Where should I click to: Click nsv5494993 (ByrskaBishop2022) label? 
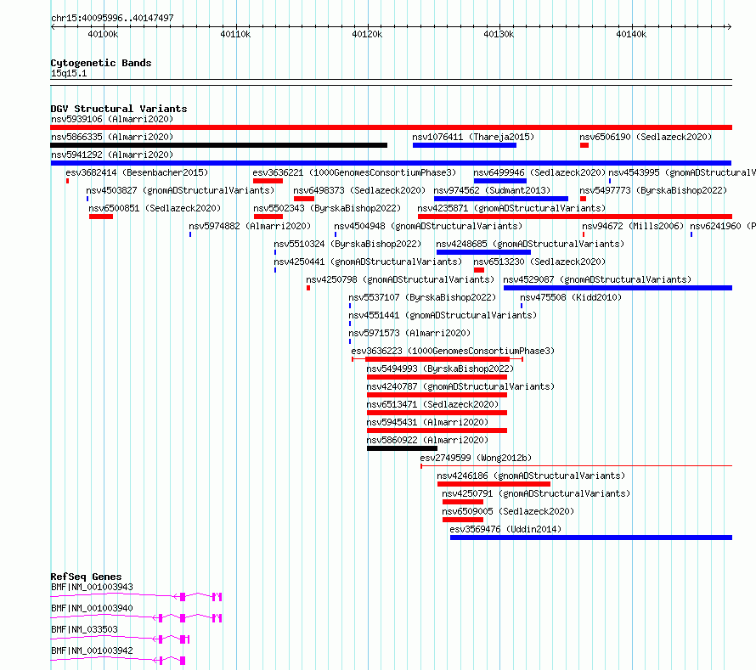click(440, 369)
